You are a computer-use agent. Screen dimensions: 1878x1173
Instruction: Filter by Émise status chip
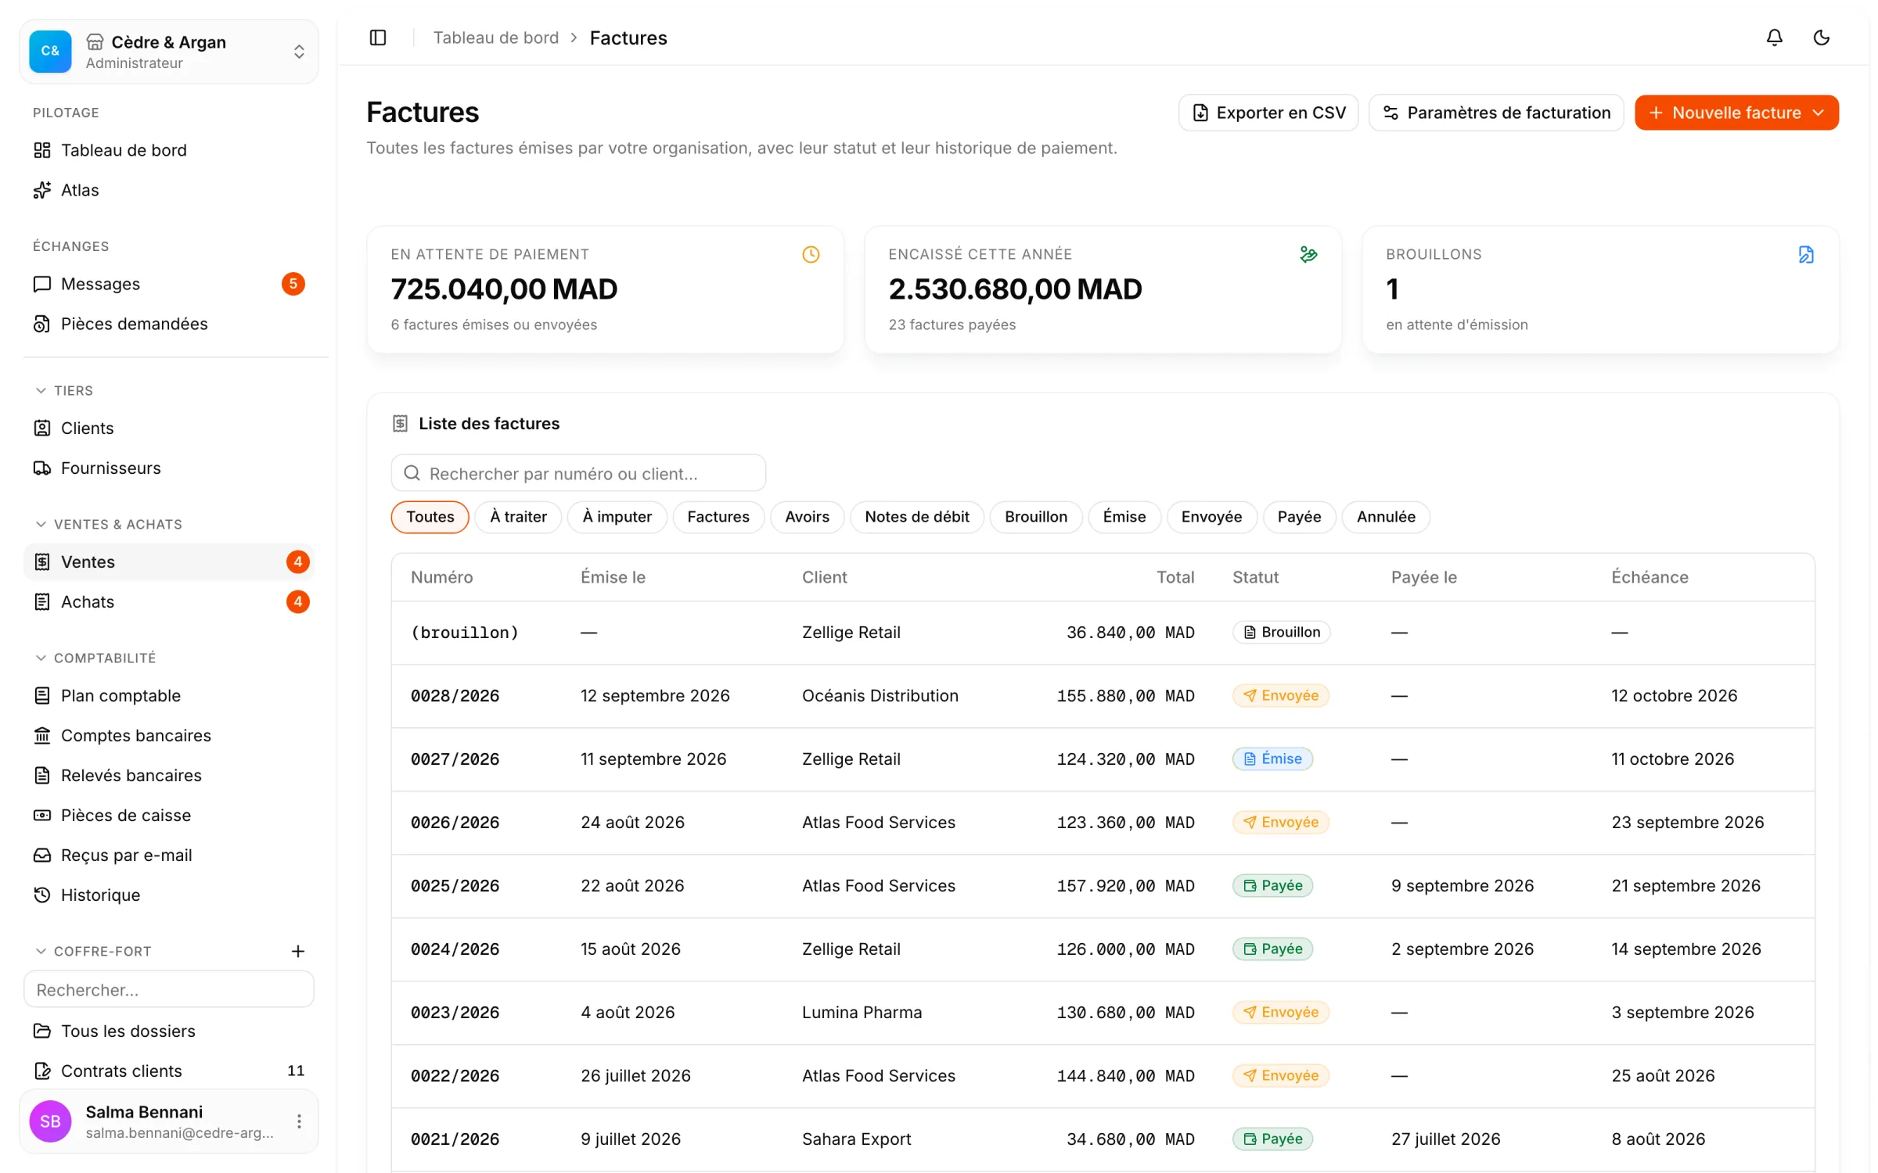1124,517
